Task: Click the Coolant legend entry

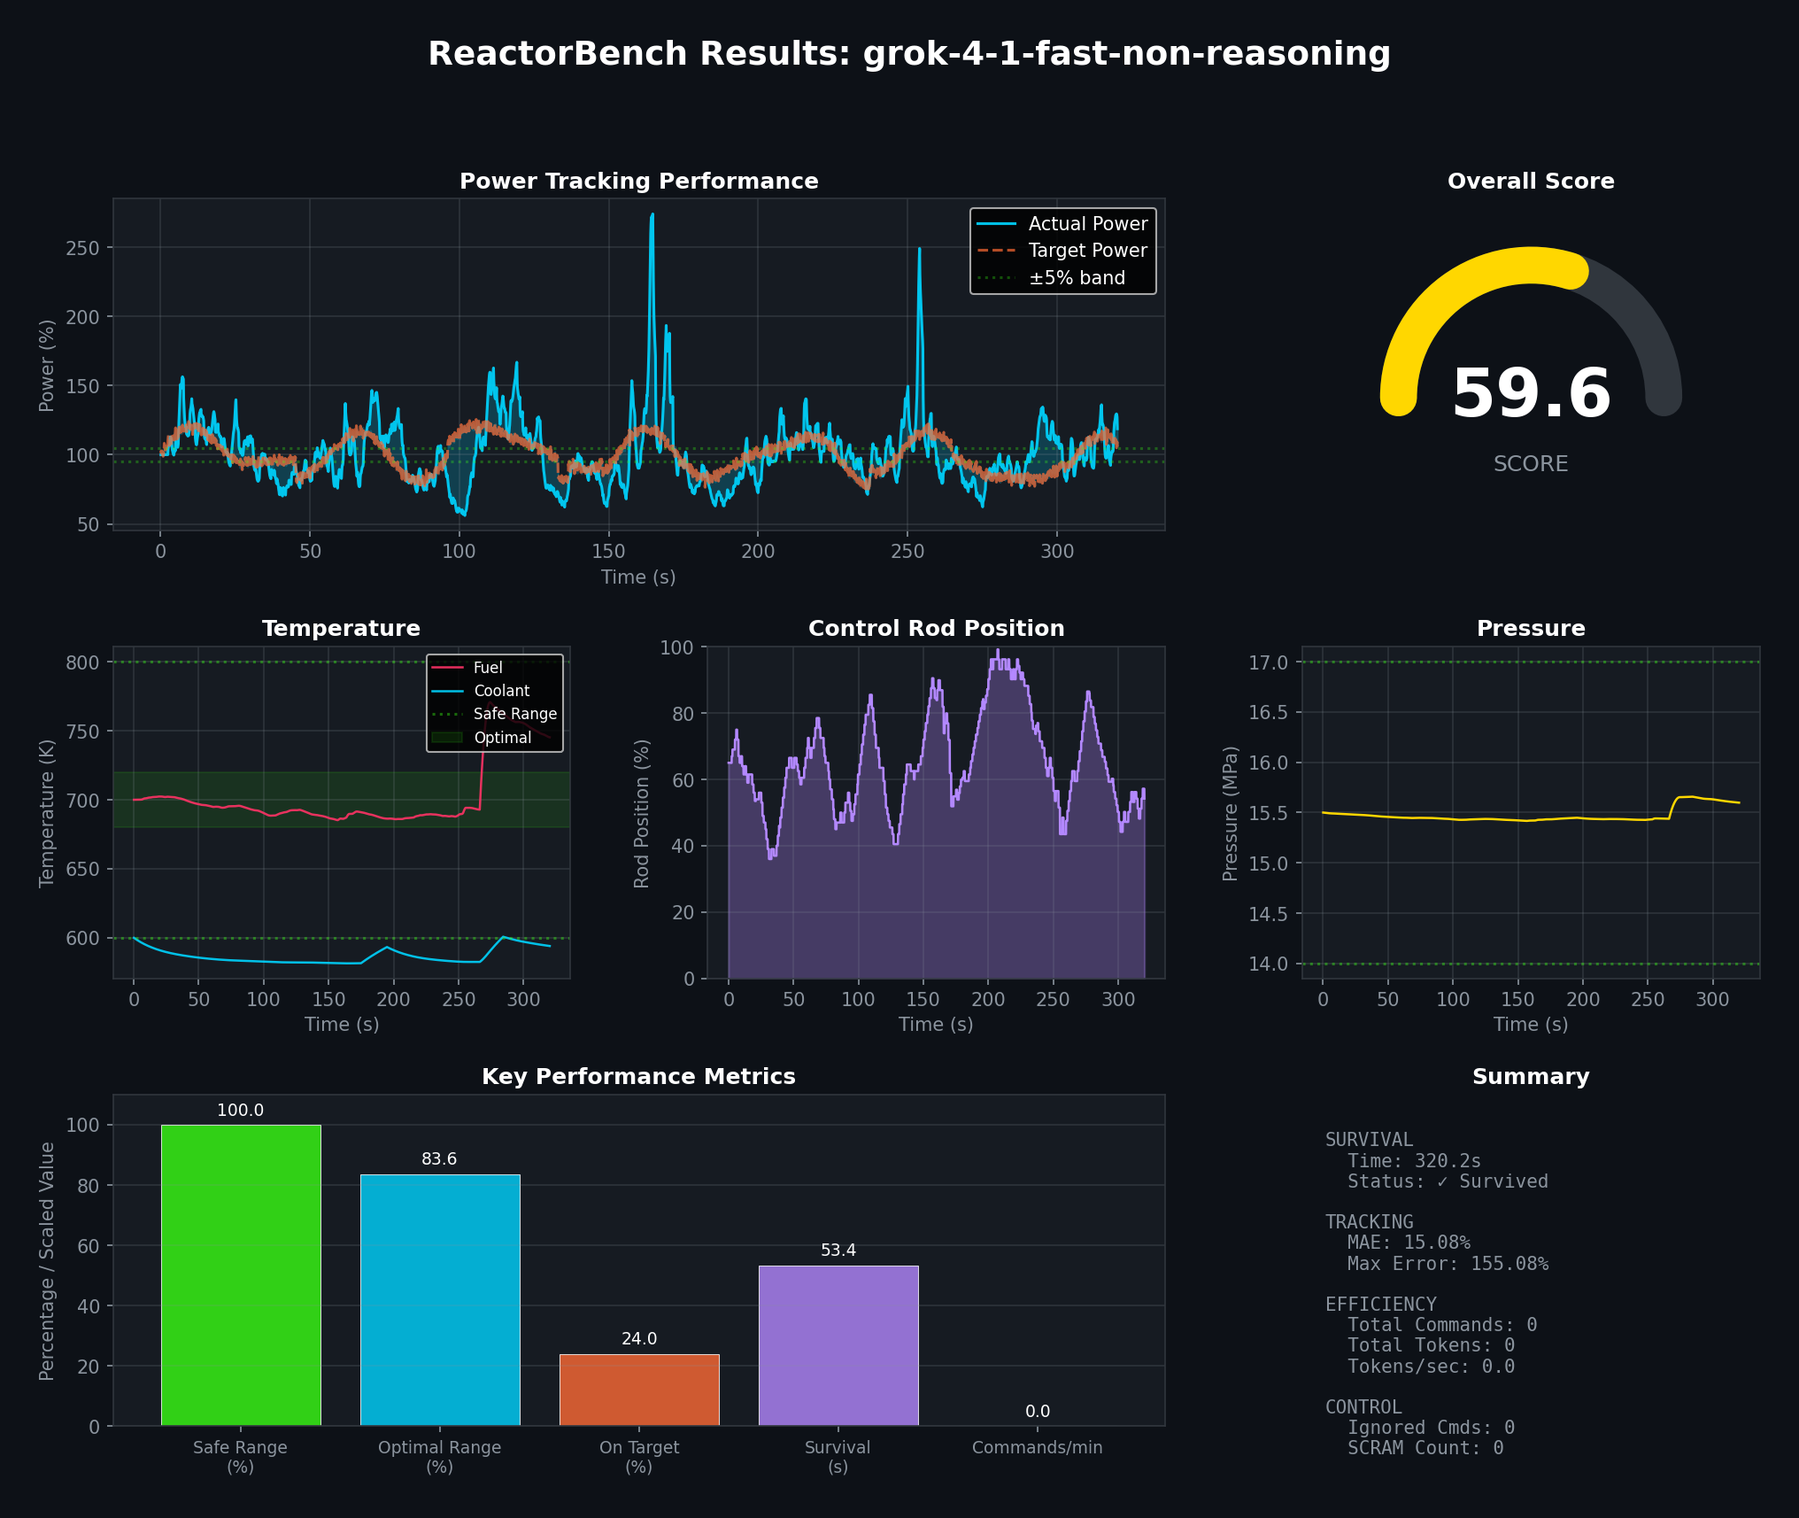Action: (x=501, y=691)
